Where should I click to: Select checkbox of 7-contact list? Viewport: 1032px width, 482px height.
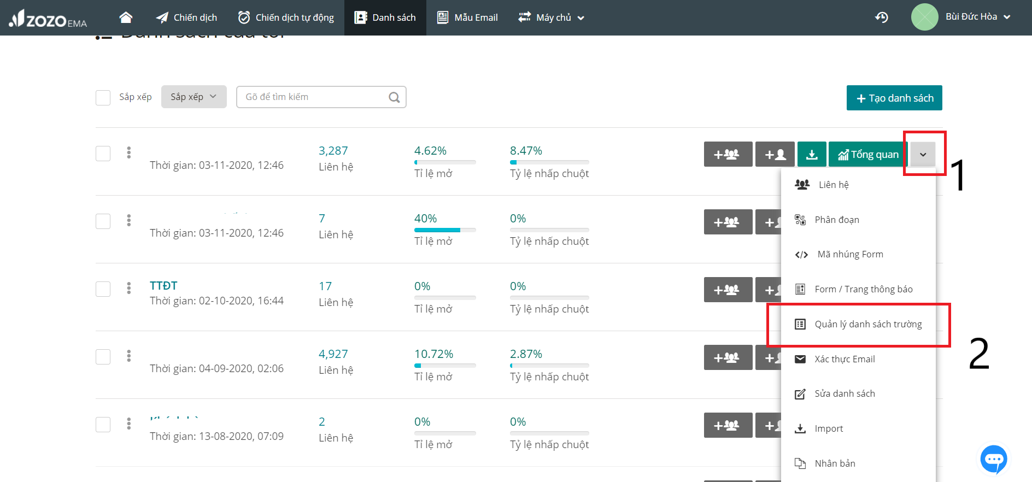(103, 221)
